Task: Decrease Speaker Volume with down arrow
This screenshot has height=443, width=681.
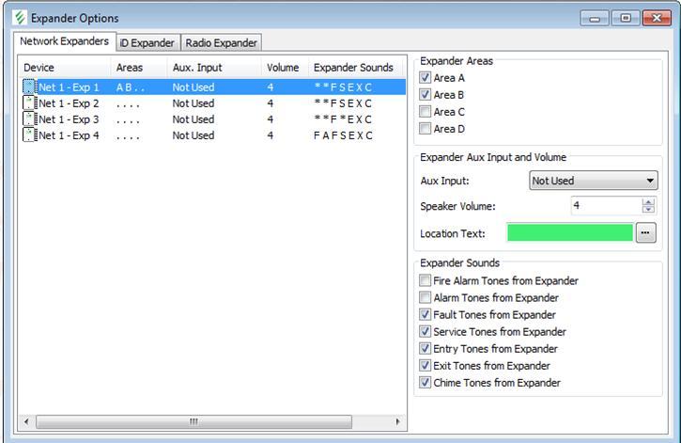Action: (648, 210)
